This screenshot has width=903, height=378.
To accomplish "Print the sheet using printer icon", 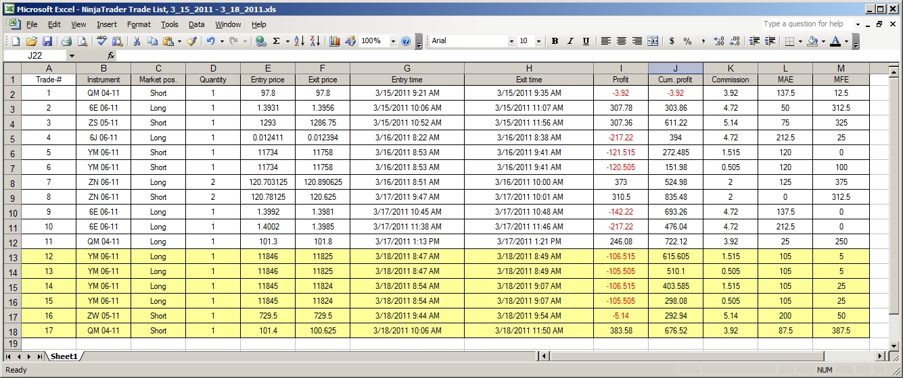I will (67, 41).
